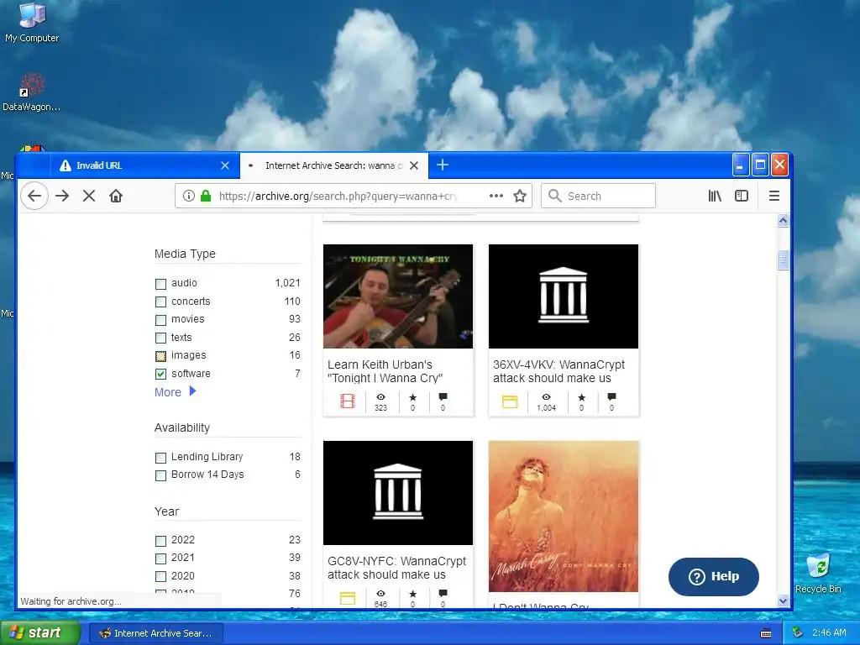Click the 36XV-4VKV archive logo thumbnail
The image size is (860, 645).
pos(564,296)
